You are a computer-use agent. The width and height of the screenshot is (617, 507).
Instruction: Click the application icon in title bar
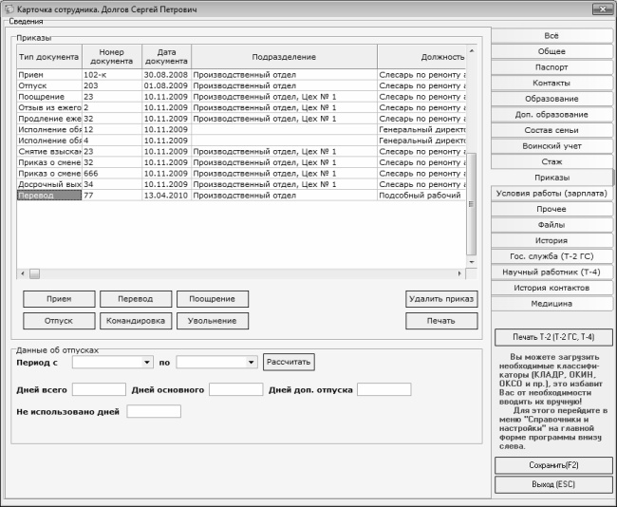(9, 8)
